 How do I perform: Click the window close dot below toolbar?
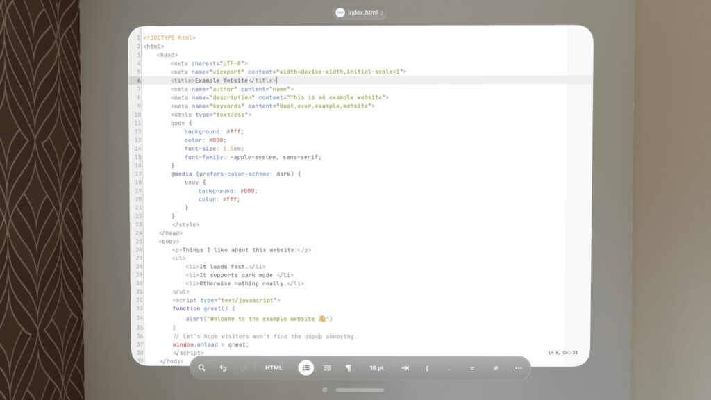(325, 390)
